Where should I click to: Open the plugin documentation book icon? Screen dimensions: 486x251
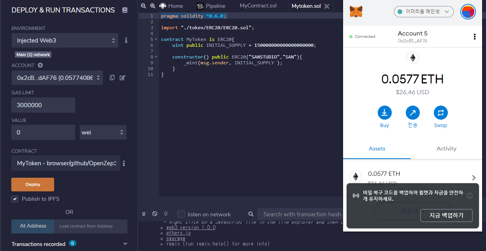tap(125, 10)
